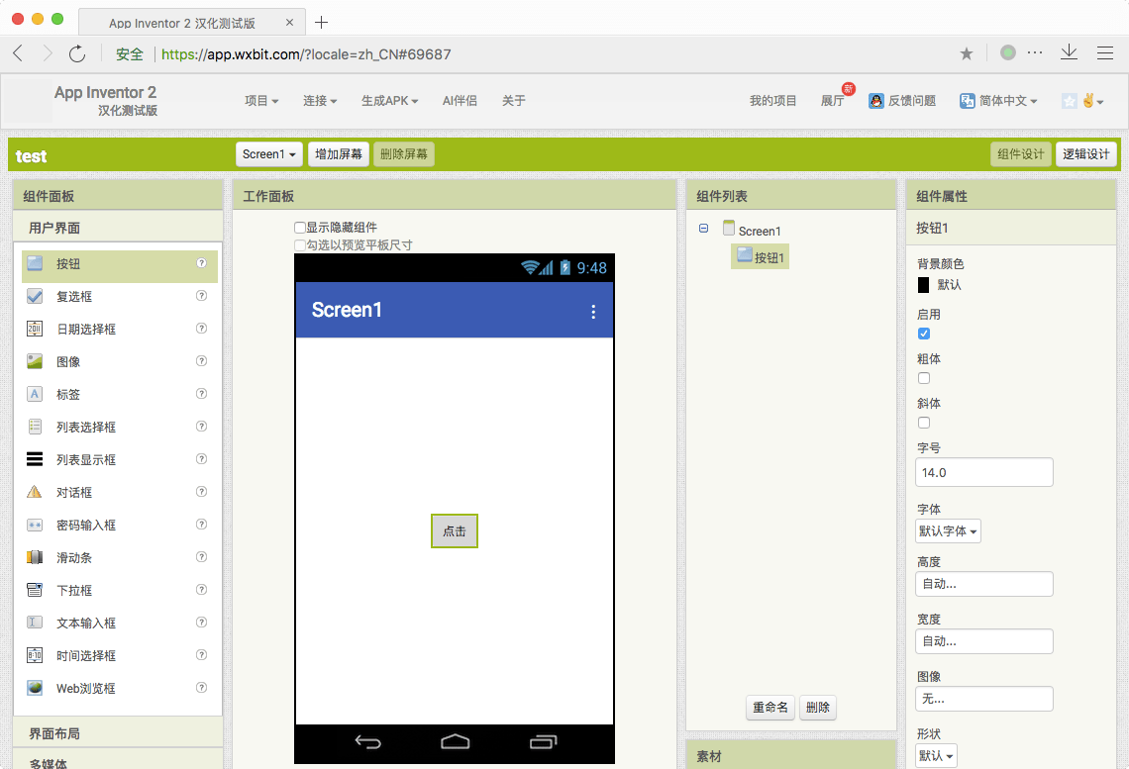Switch to 逻辑设计 view
1129x769 pixels.
coord(1085,154)
